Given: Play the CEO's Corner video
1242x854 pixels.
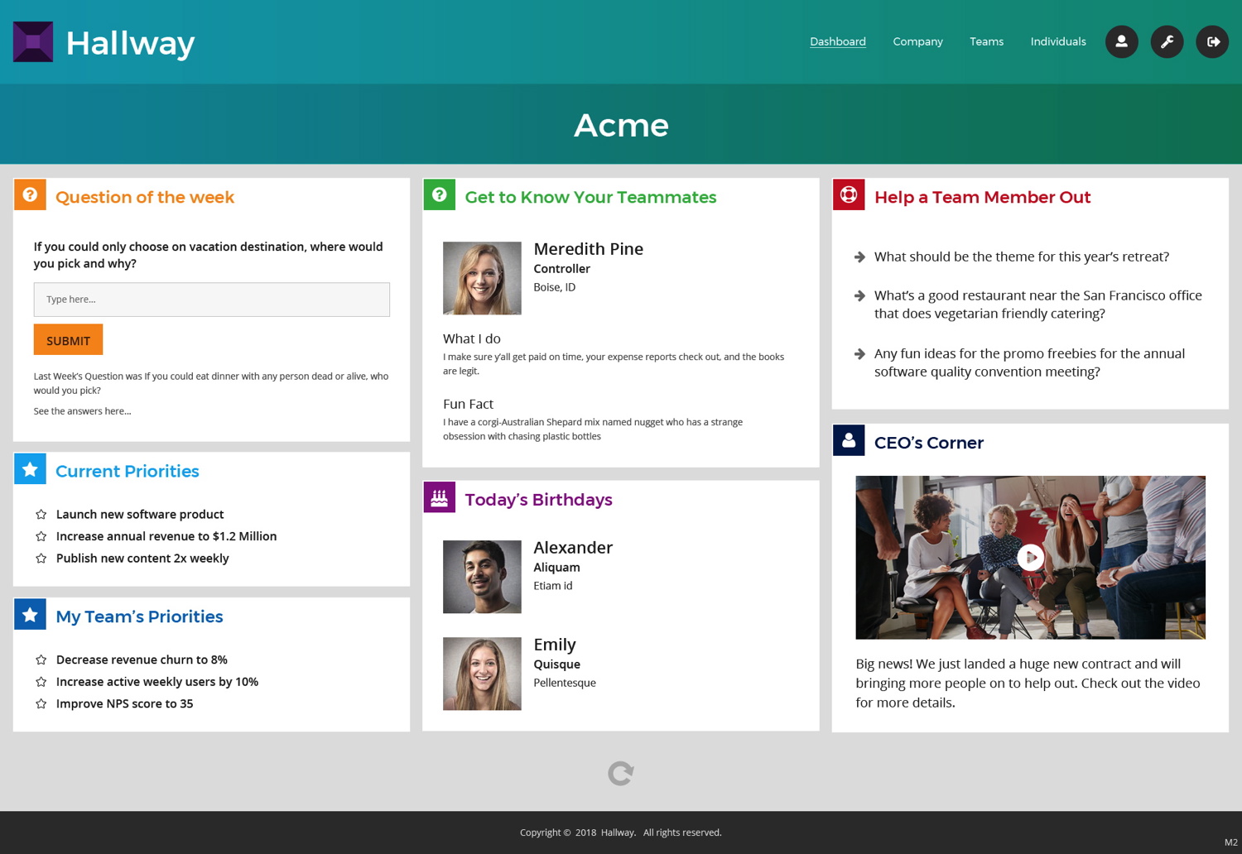Looking at the screenshot, I should (1030, 557).
